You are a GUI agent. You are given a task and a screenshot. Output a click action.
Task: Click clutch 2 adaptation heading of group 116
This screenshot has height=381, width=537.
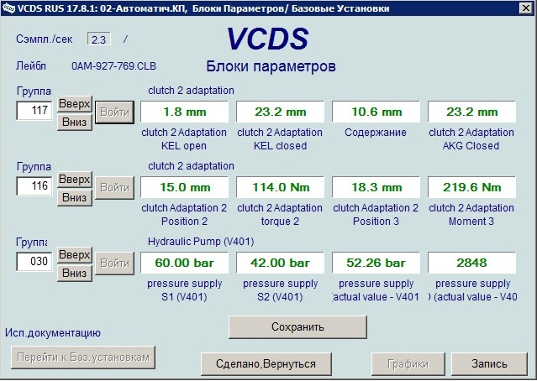pyautogui.click(x=191, y=166)
